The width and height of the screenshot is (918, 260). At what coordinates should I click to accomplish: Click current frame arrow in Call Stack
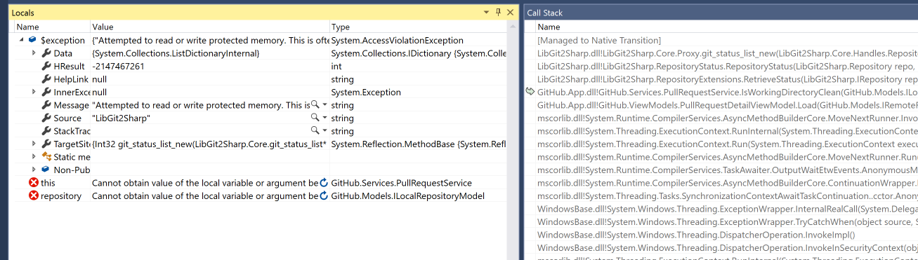pyautogui.click(x=530, y=92)
